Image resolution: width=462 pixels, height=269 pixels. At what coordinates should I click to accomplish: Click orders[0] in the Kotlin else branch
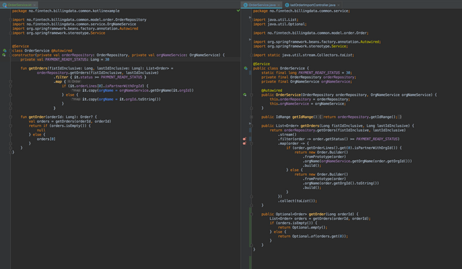point(46,139)
